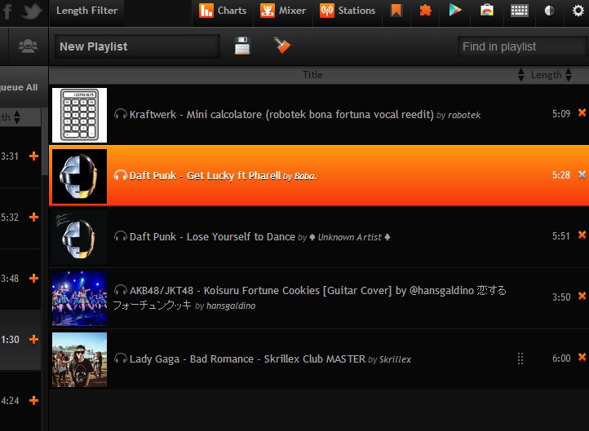Screen dimensions: 589x431
Task: Click the 5:09 length value
Action: tap(561, 114)
